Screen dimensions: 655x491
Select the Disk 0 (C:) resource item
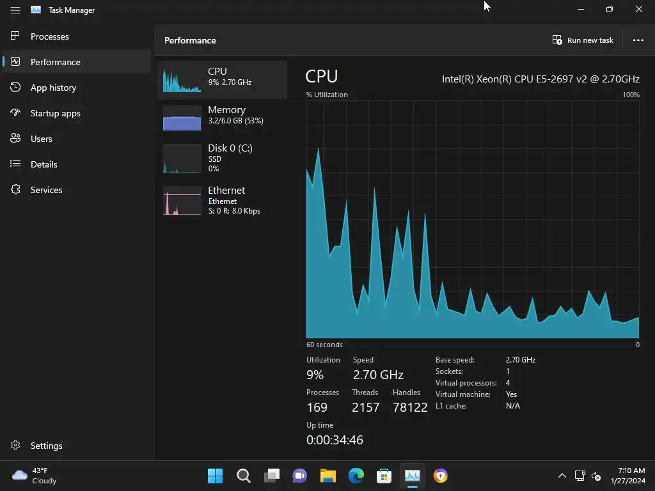(x=222, y=158)
